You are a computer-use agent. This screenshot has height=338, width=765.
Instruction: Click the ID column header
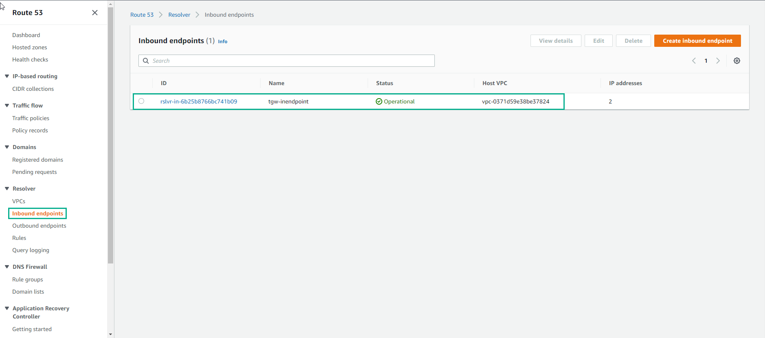point(164,83)
